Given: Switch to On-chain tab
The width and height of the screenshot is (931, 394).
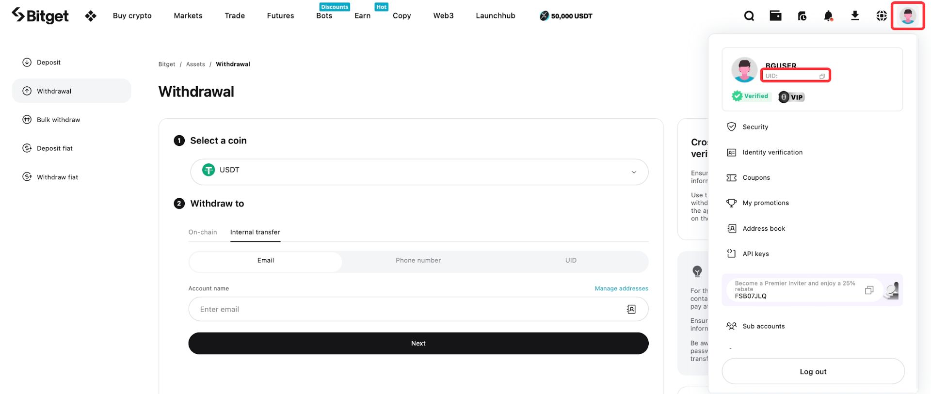Looking at the screenshot, I should (203, 232).
